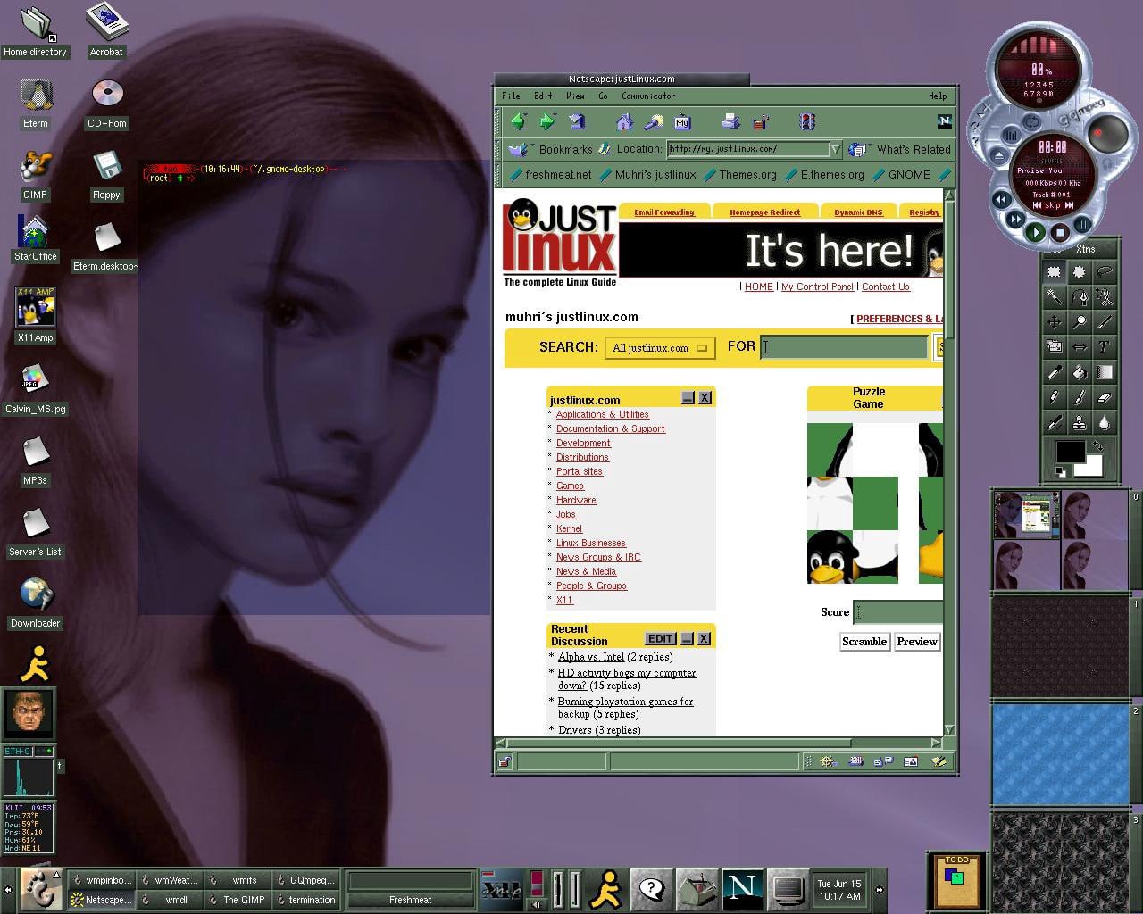Click the Scramble puzzle button
Viewport: 1143px width, 914px height.
coord(864,642)
